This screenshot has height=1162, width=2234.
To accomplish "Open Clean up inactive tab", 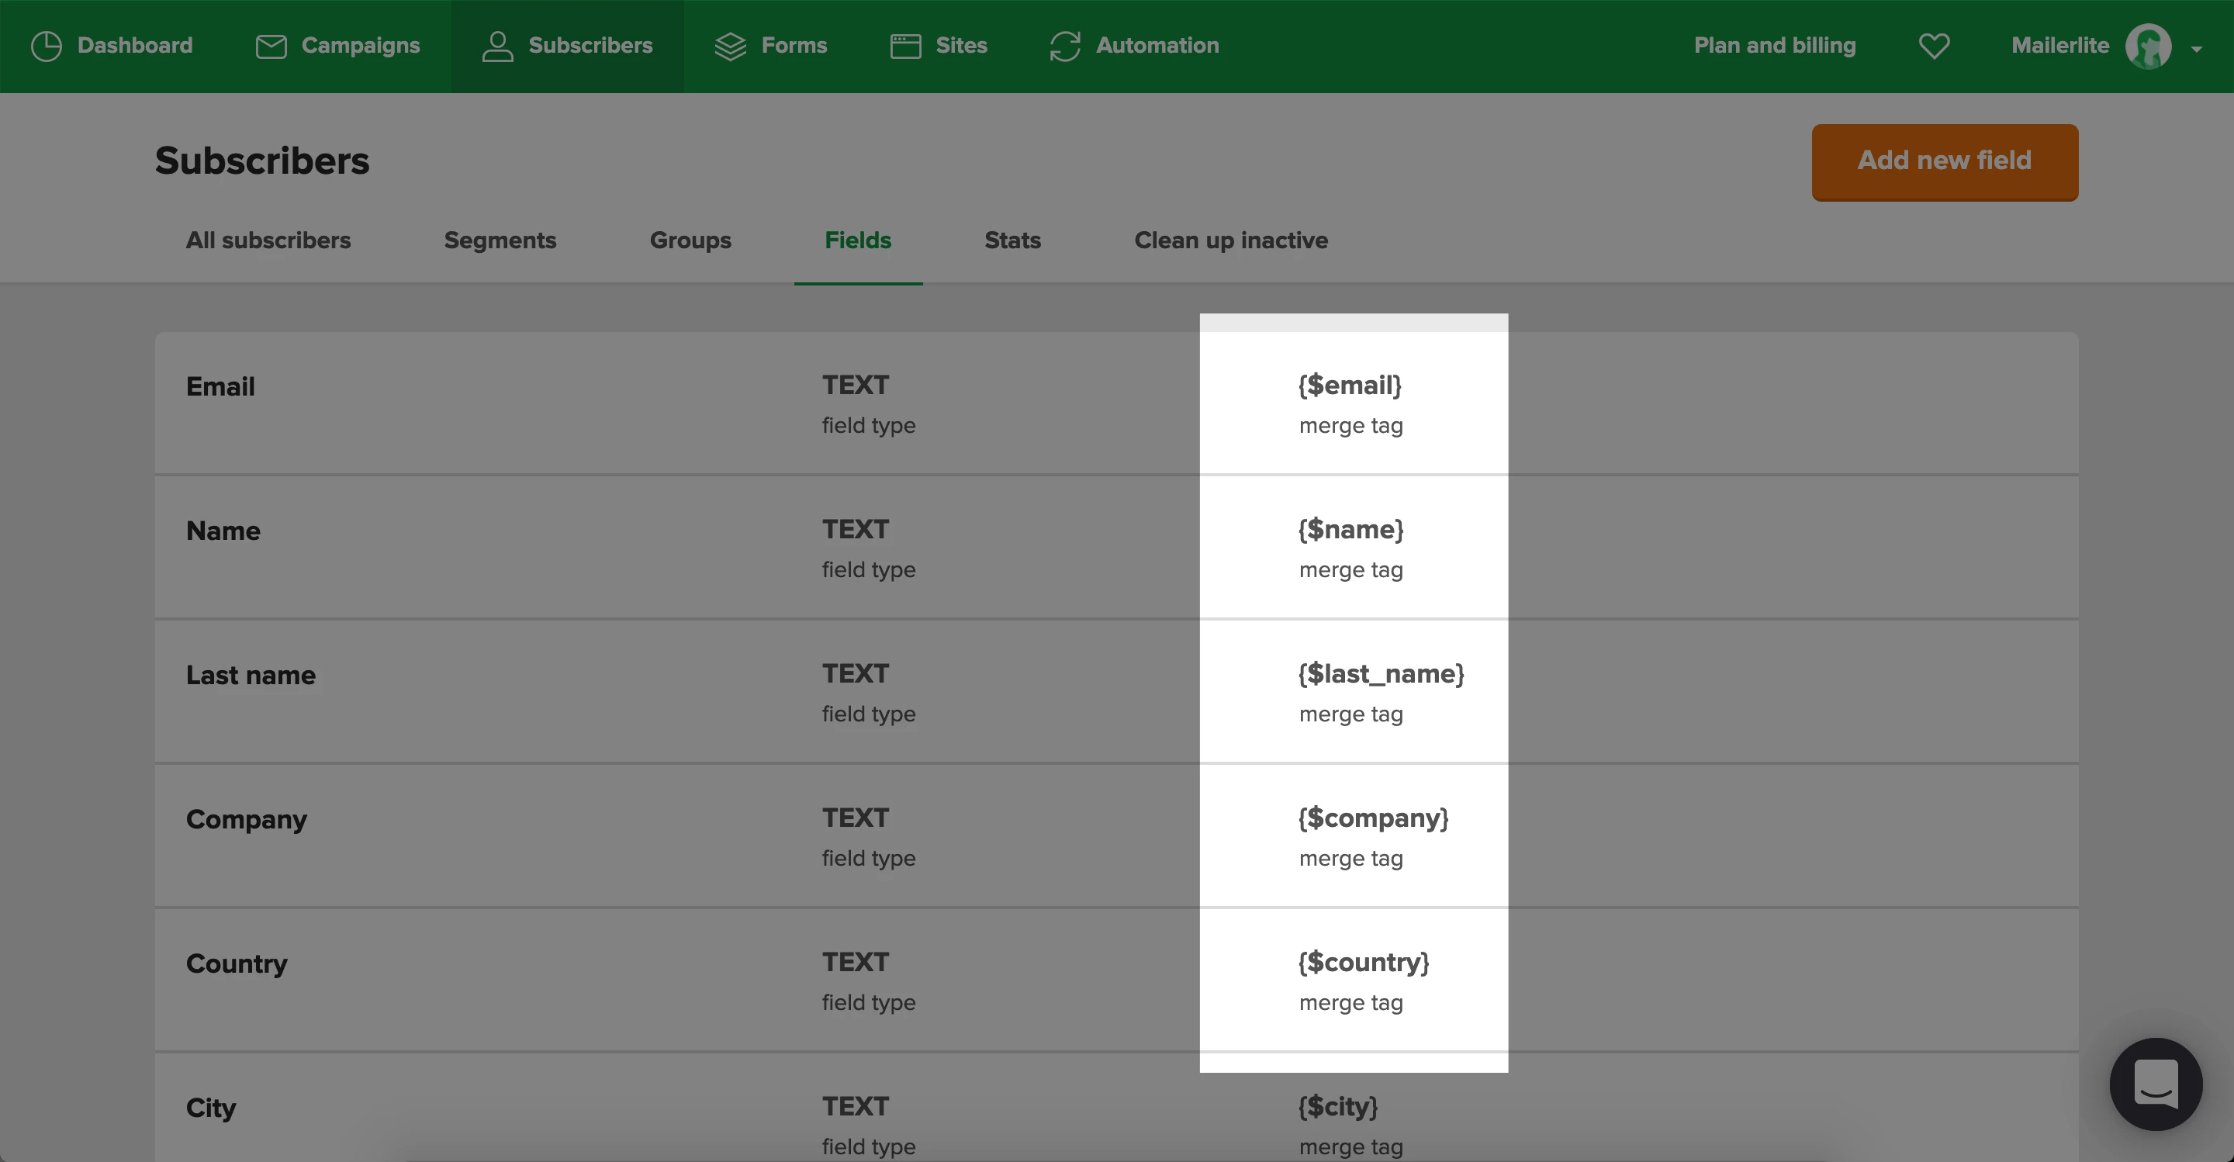I will [1230, 240].
